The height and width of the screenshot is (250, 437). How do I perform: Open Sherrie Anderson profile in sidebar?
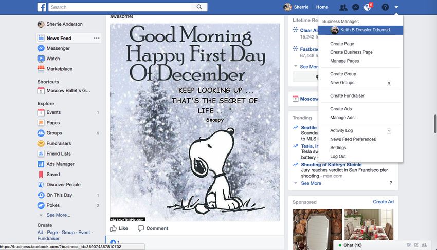[x=64, y=24]
